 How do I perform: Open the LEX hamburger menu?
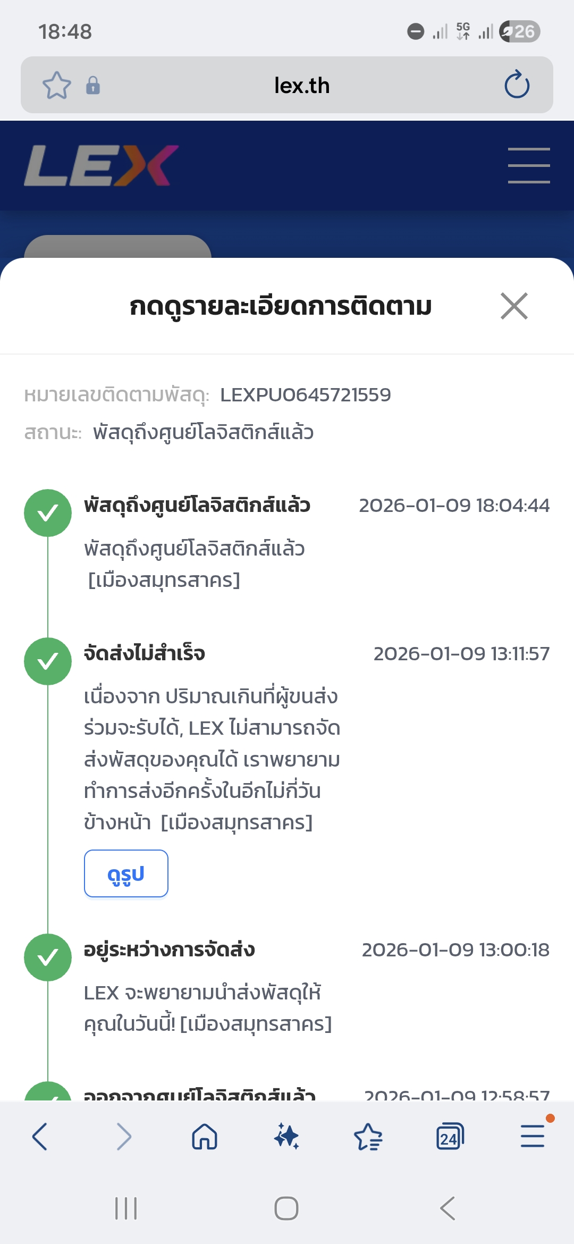(528, 165)
